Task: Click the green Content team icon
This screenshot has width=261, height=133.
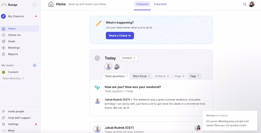Action: (x=4, y=72)
